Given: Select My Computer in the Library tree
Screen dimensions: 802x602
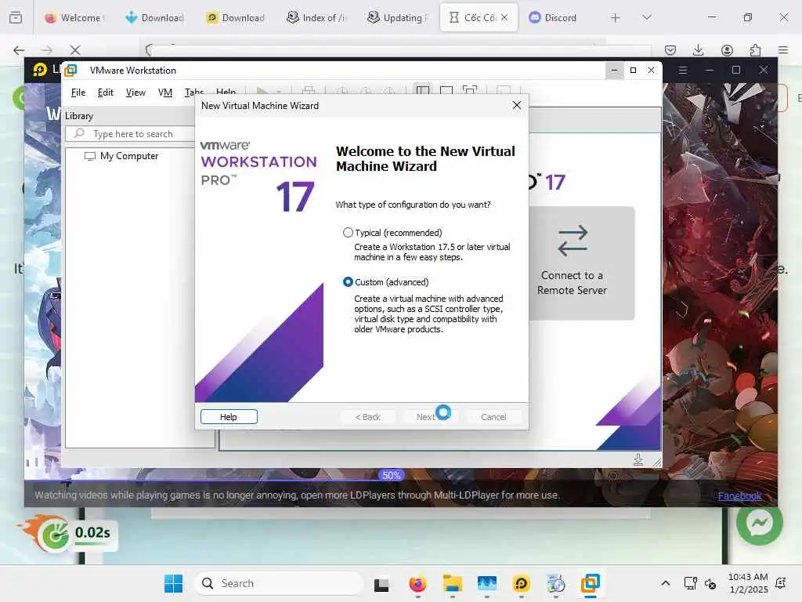Looking at the screenshot, I should pyautogui.click(x=121, y=156).
